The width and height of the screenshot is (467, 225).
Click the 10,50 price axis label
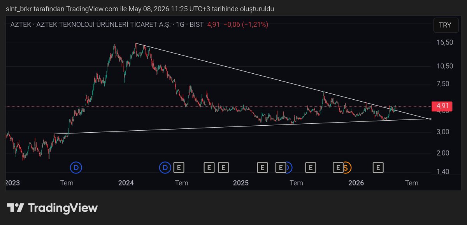pos(444,66)
